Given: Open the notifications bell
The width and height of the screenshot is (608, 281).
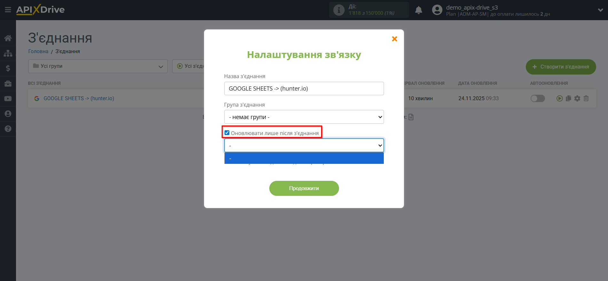Looking at the screenshot, I should point(419,10).
